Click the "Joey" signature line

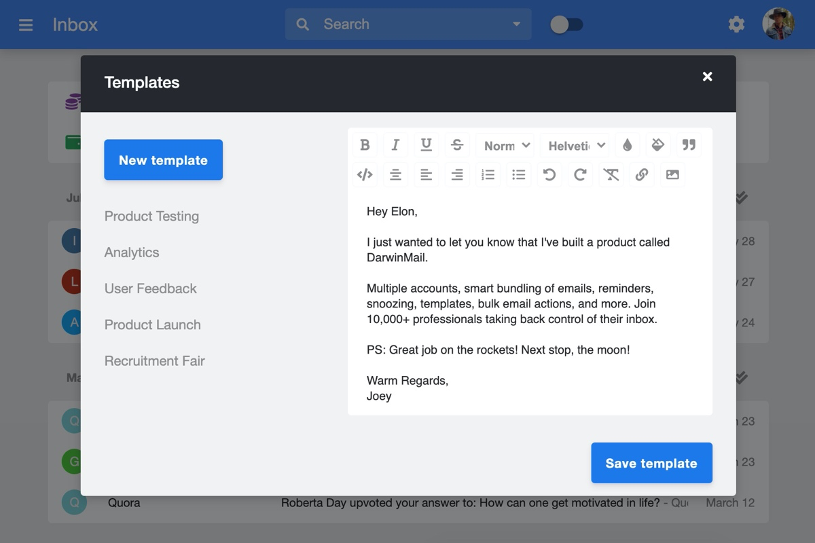tap(379, 396)
